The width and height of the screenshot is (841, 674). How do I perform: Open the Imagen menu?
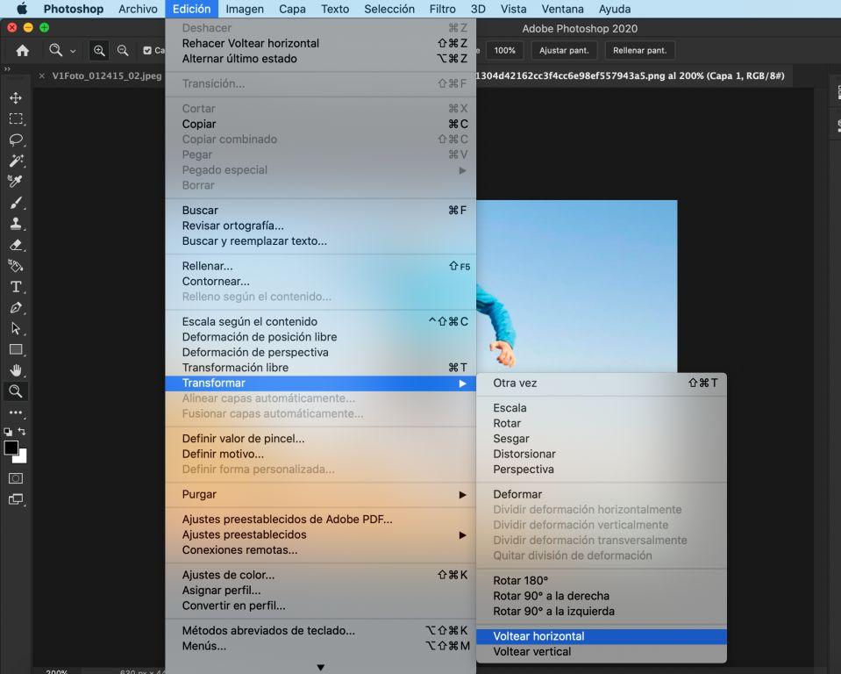[245, 9]
